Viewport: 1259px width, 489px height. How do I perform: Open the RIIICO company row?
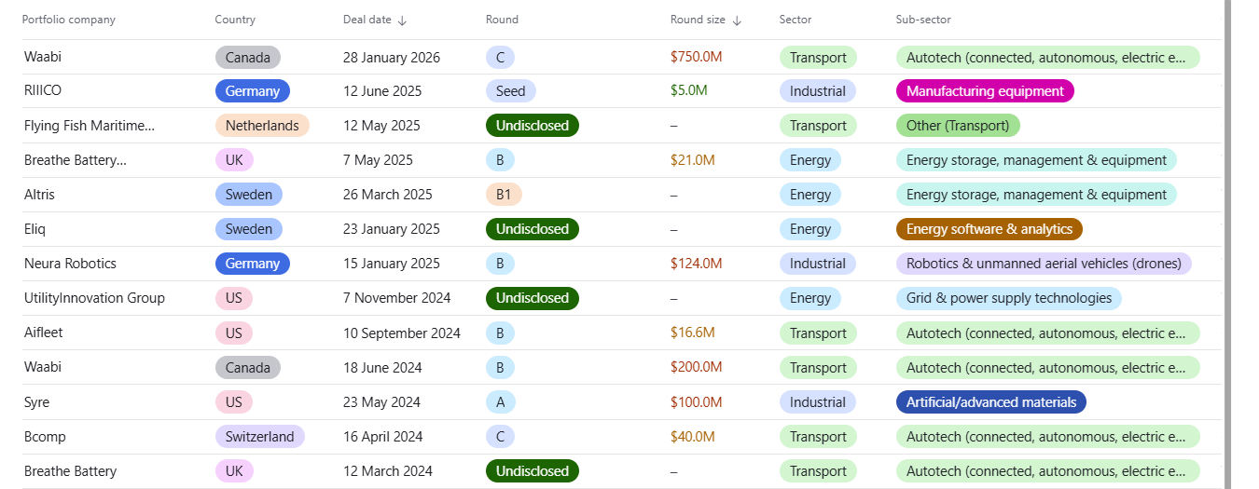[x=43, y=91]
